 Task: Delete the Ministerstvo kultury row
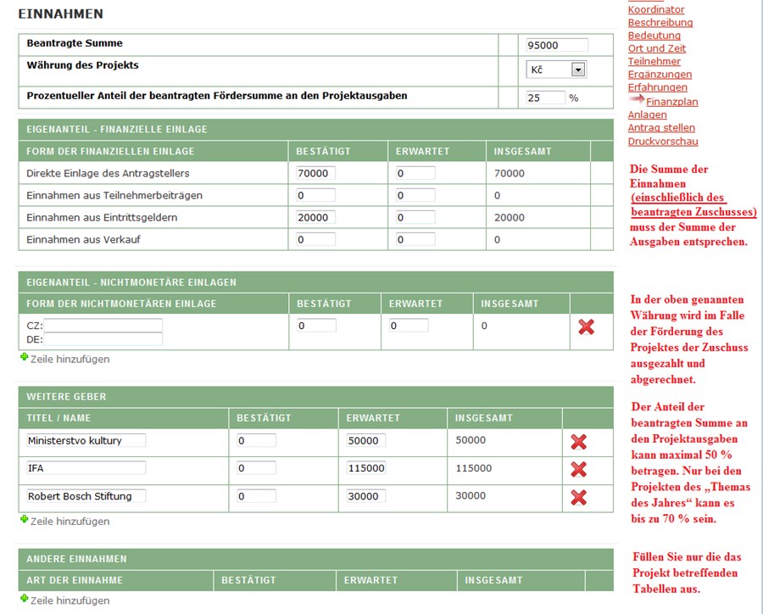(579, 441)
